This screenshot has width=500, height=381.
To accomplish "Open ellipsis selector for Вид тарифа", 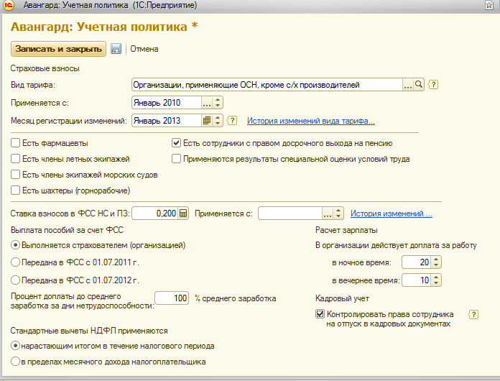I will 408,85.
